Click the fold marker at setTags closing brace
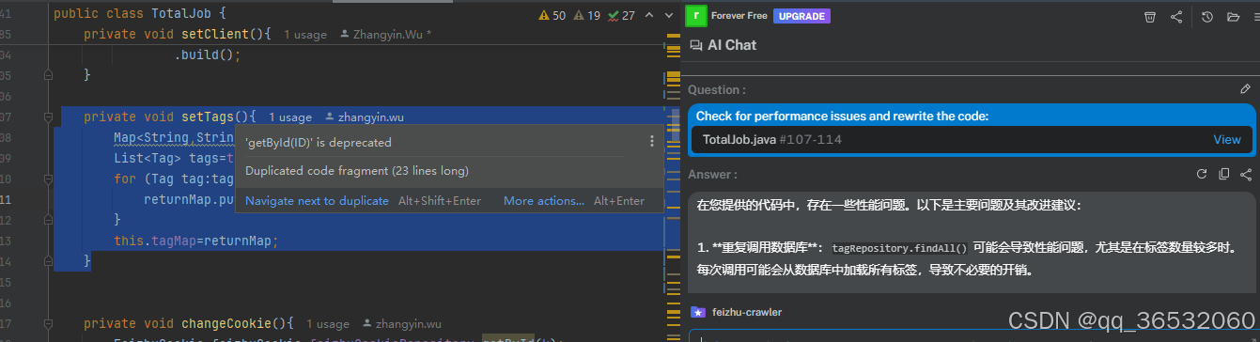The width and height of the screenshot is (1260, 342). coord(48,261)
